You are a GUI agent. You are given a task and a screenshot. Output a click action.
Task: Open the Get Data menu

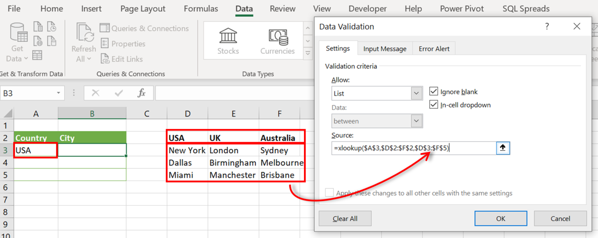[16, 41]
